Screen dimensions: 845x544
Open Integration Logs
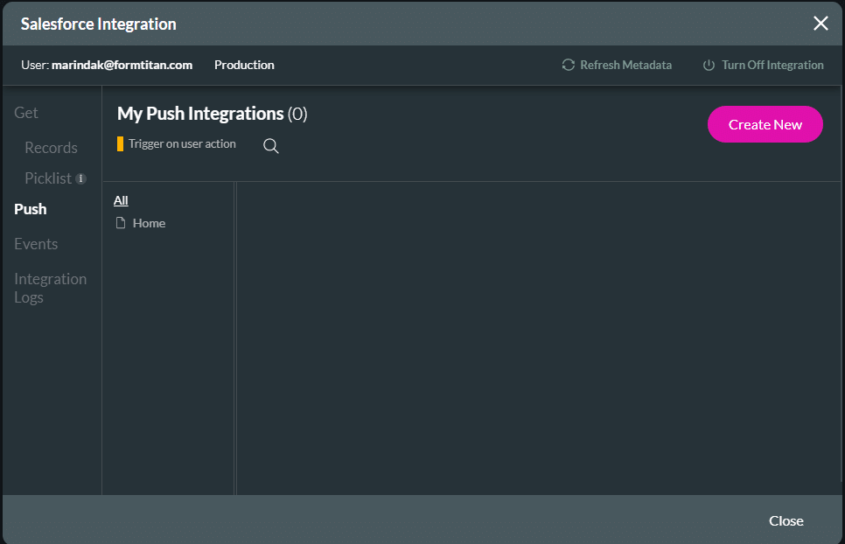pos(50,288)
